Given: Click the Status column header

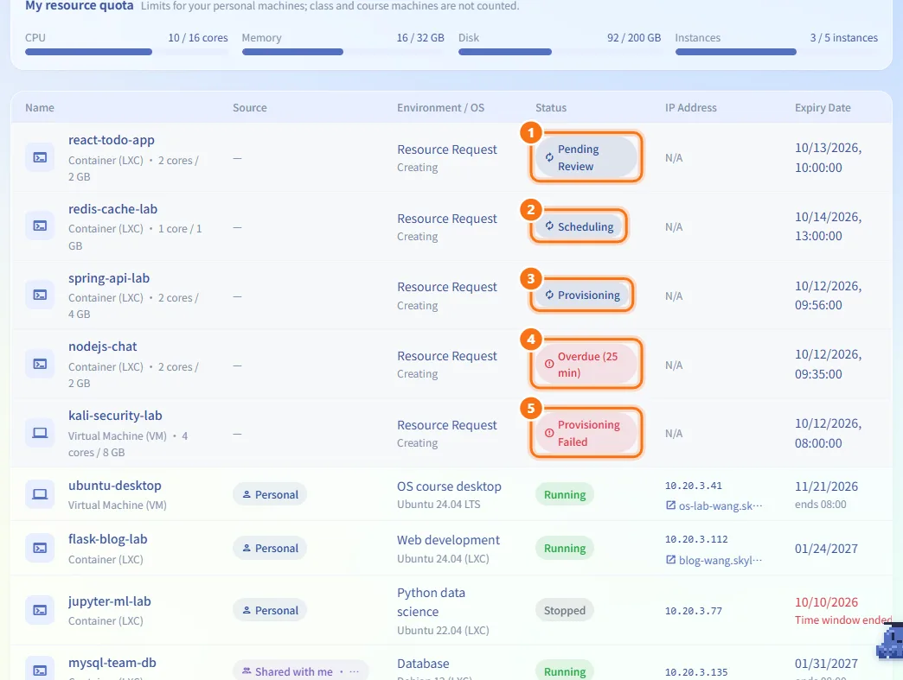Looking at the screenshot, I should pos(551,108).
